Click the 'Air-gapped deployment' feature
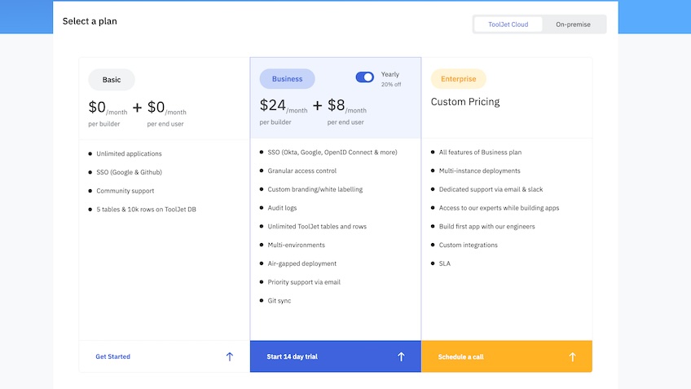 (x=301, y=263)
